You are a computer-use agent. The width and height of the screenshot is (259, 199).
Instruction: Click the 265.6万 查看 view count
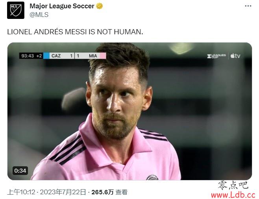tap(109, 192)
